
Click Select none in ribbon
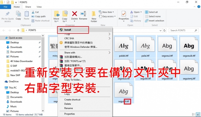pyautogui.click(x=153, y=16)
